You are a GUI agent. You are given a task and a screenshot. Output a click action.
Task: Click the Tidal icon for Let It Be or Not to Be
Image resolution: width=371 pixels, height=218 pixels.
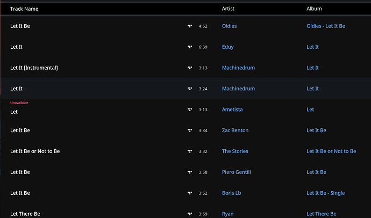click(190, 151)
